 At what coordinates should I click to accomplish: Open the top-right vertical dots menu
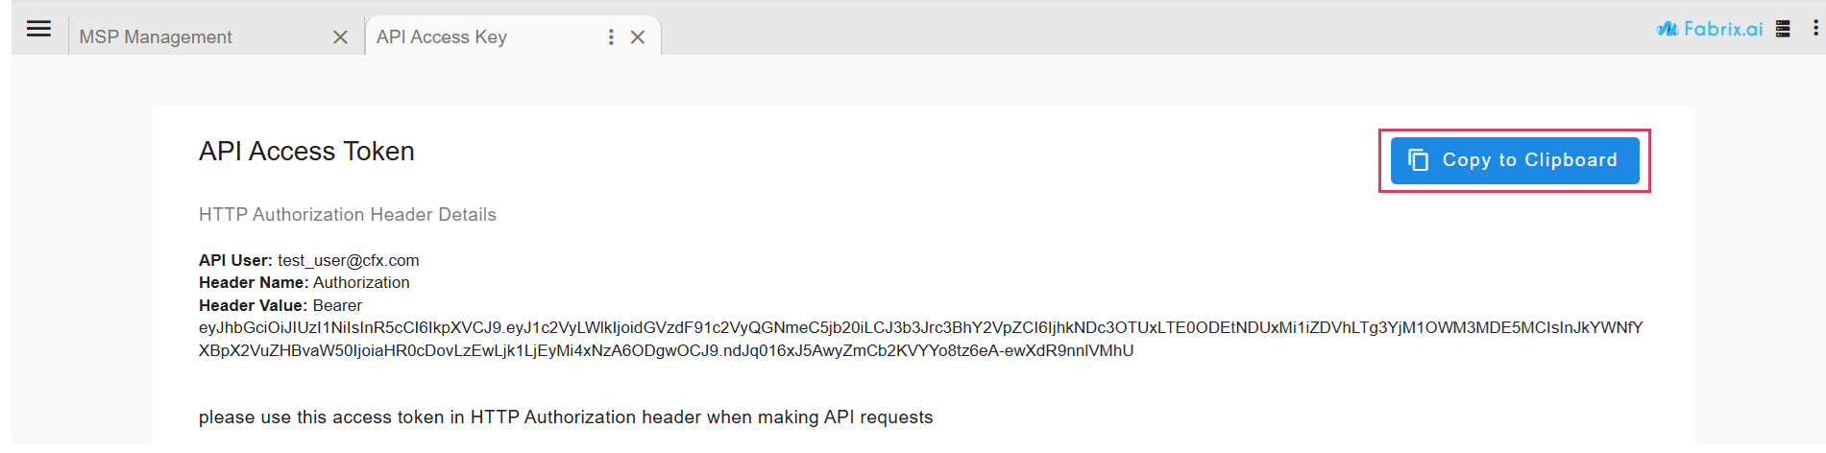(x=1814, y=29)
